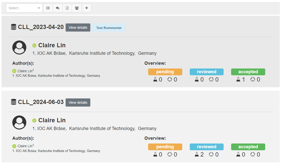
Task: Click the comments speech bubble icon
Action: pos(58,8)
